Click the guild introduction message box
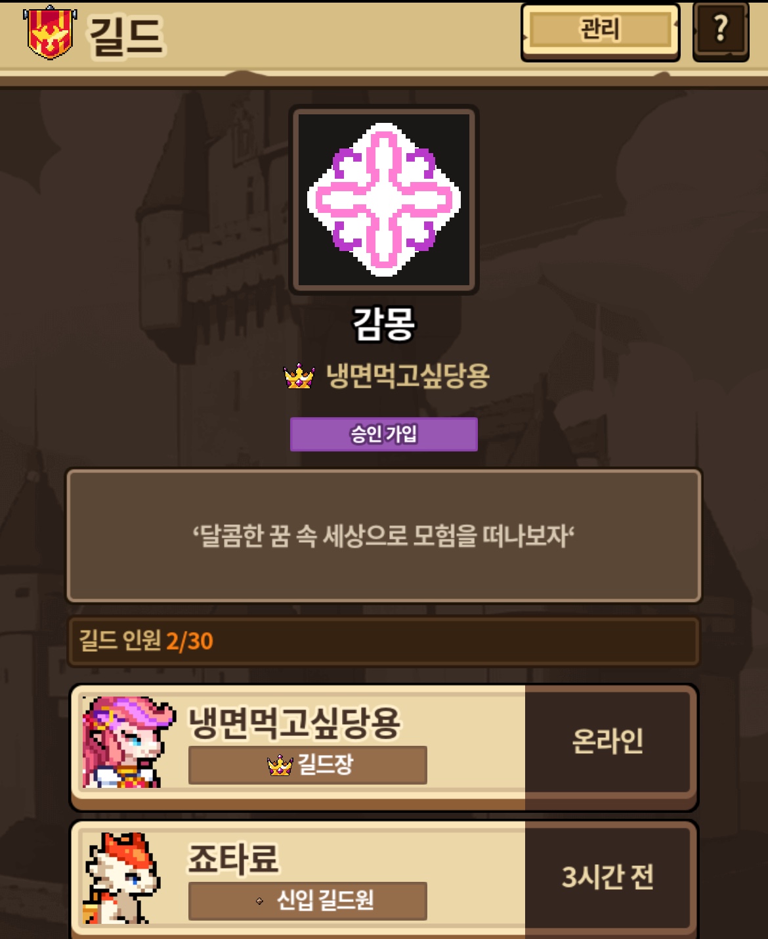 click(x=384, y=536)
